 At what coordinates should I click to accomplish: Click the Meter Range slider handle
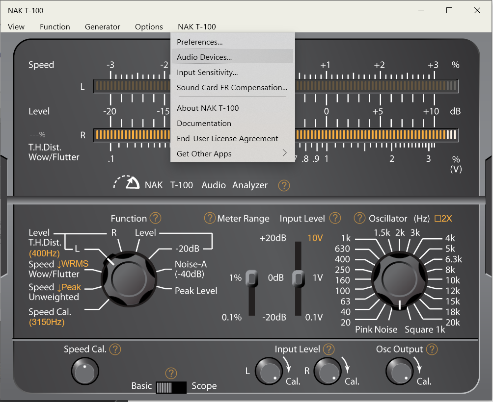tap(252, 278)
